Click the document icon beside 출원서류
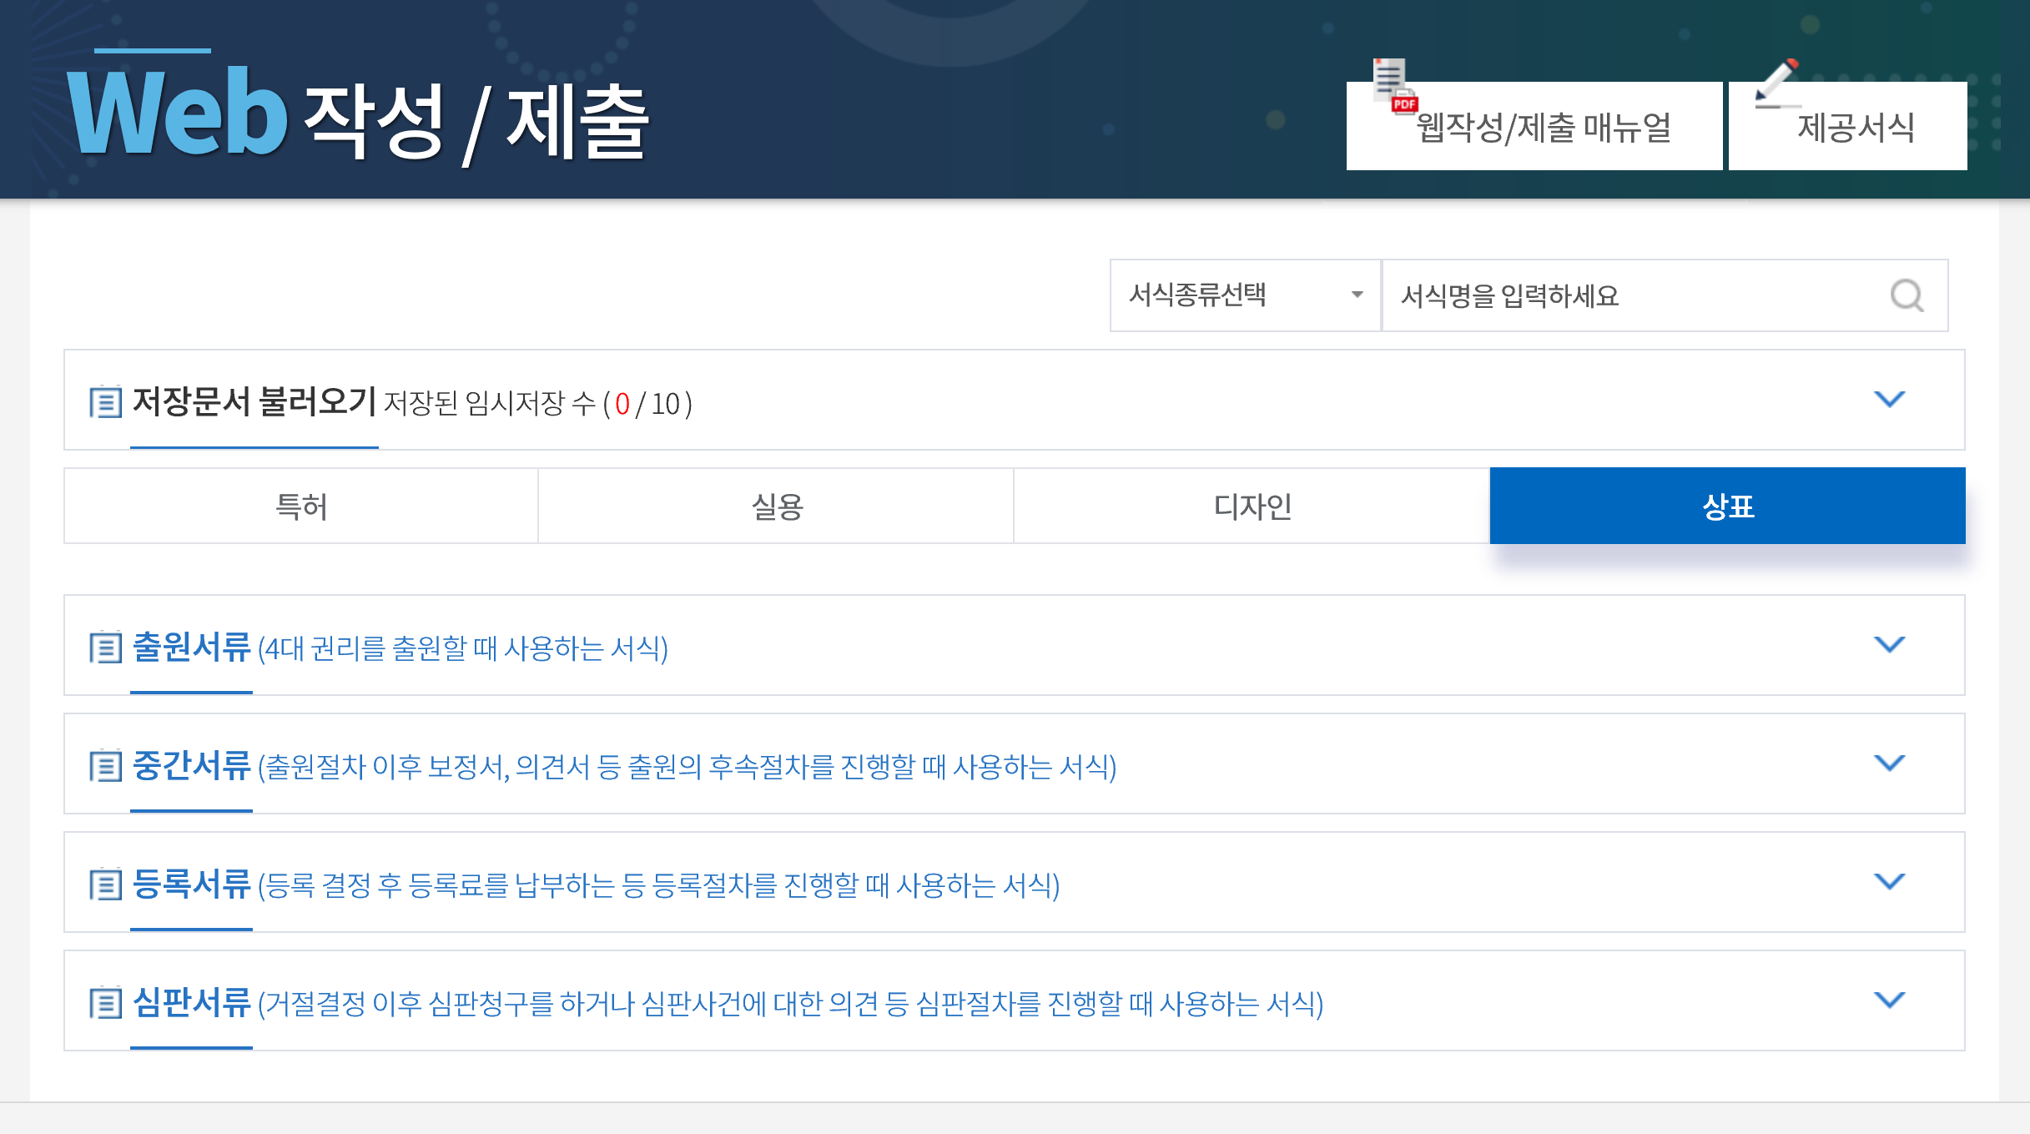This screenshot has height=1134, width=2030. tap(106, 648)
